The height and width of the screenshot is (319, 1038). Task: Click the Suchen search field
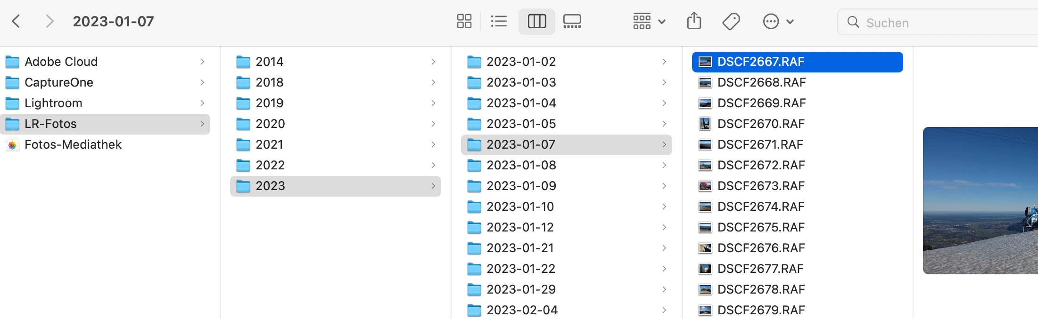[938, 22]
